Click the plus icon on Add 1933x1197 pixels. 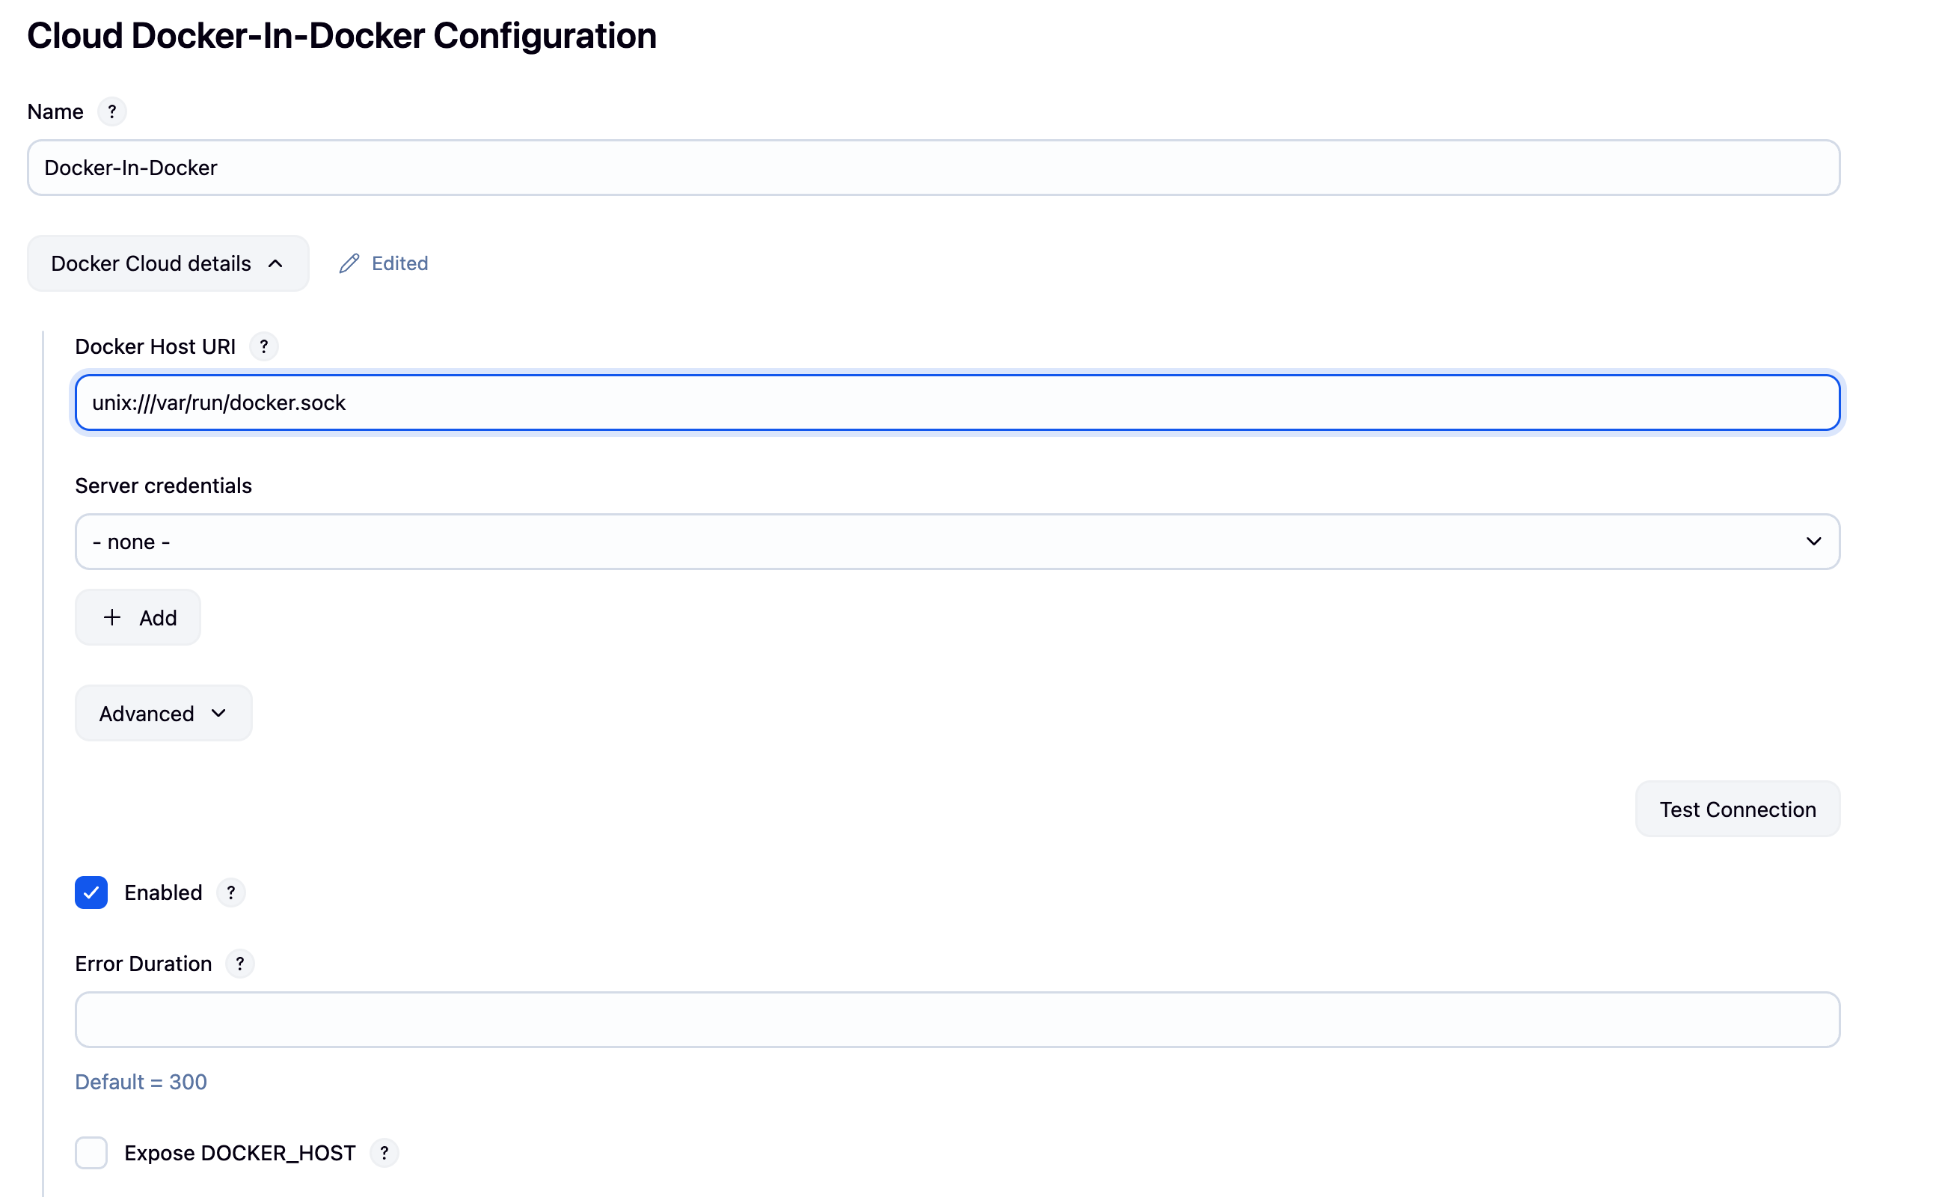pyautogui.click(x=112, y=617)
